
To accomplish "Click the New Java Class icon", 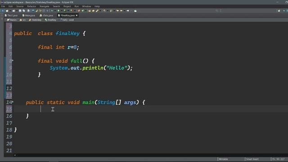I will tap(83, 11).
